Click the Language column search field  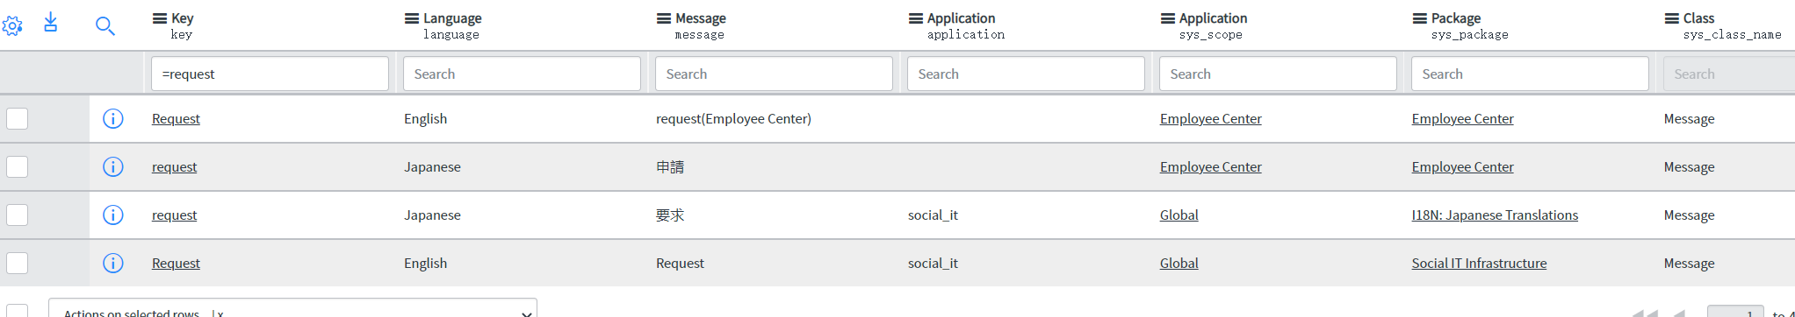click(x=522, y=74)
